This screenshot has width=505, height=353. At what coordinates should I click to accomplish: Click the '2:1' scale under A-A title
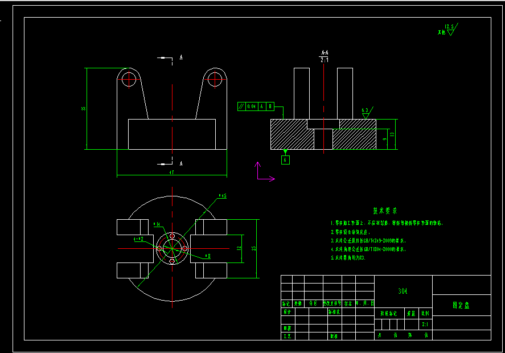tap(325, 60)
